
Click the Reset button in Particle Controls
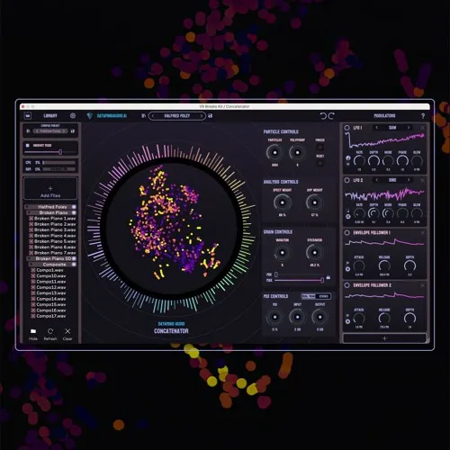coord(320,163)
